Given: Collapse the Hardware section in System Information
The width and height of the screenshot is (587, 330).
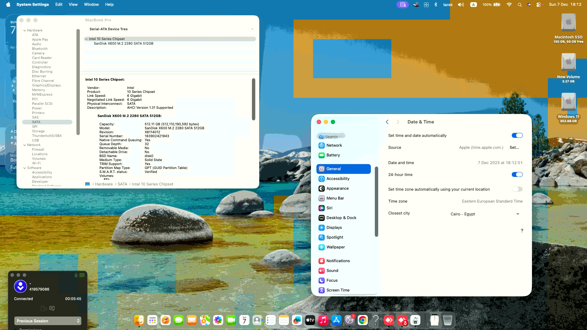Looking at the screenshot, I should coord(25,30).
